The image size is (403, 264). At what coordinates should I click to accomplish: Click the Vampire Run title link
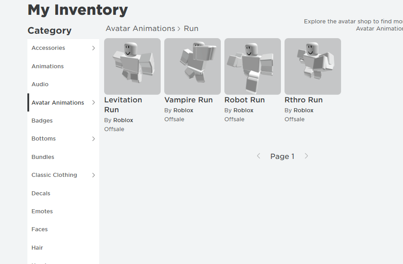point(188,100)
